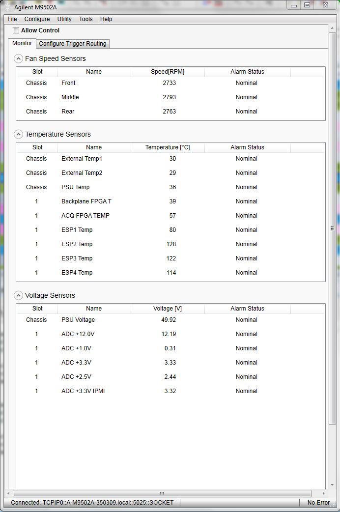Click the horizontal scrollbar right arrow
This screenshot has width=340, height=512.
click(x=323, y=493)
